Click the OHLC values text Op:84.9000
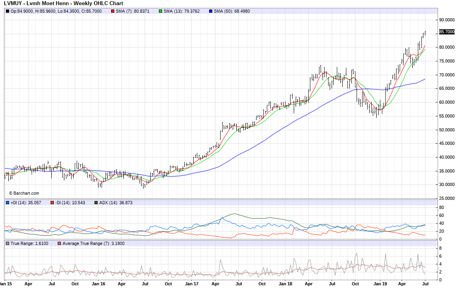This screenshot has width=457, height=296. 56,11
